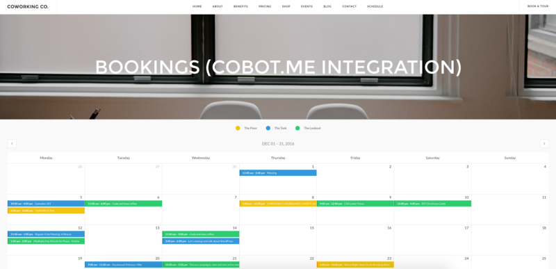Screen dimensions: 556x269
Task: Open the Christmas Cheerboard Charity event
Action: pyautogui.click(x=278, y=204)
